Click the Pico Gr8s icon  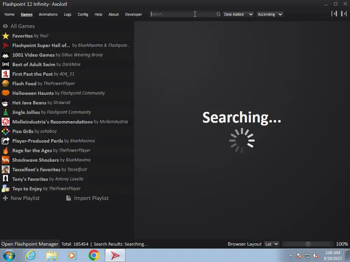point(5,131)
